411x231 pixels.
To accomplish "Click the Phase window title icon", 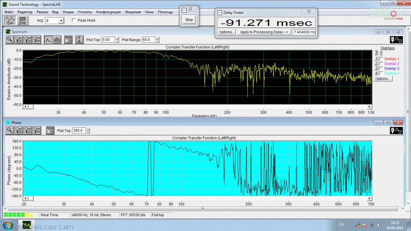I will pyautogui.click(x=8, y=122).
